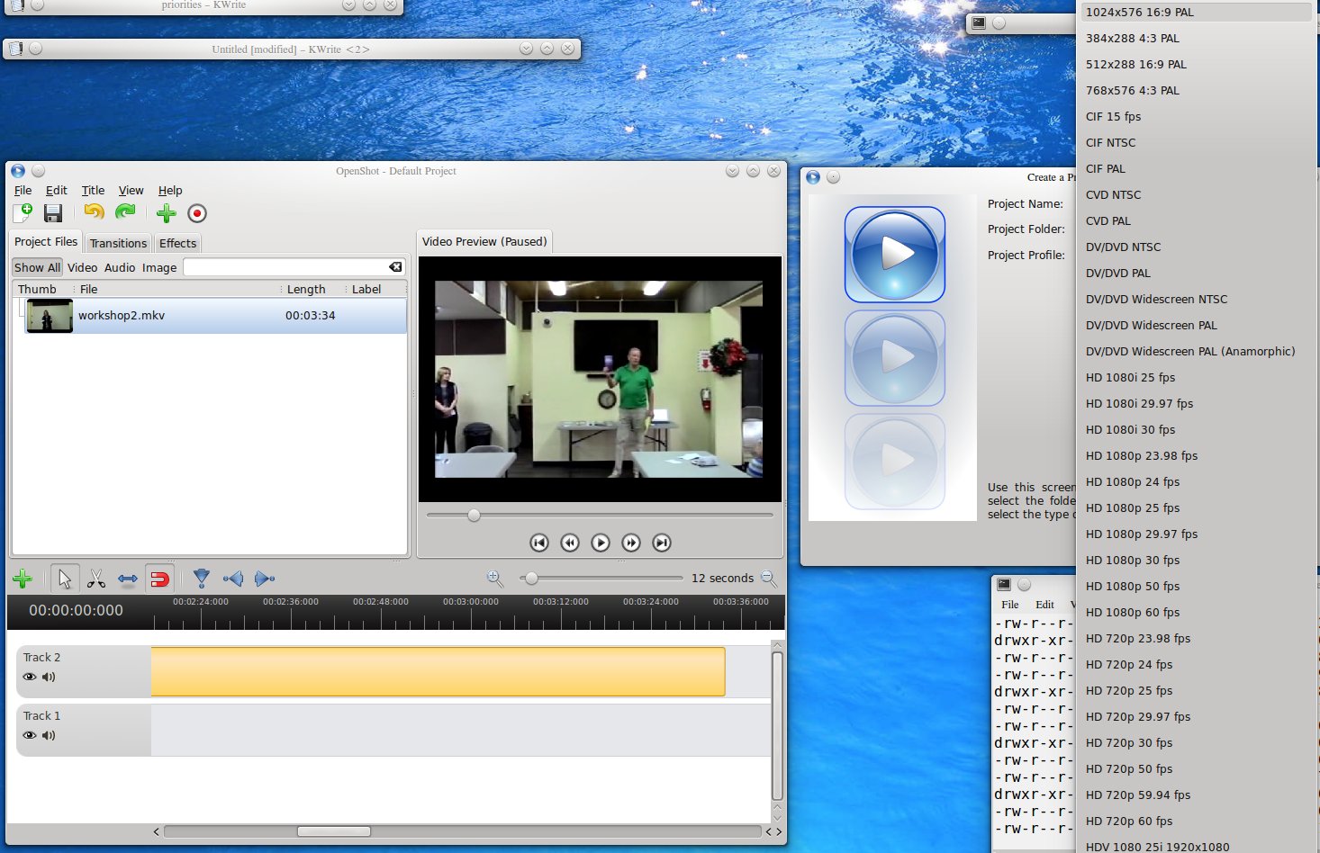Skip to start of video preview
Screen dimensions: 1320x853
539,543
